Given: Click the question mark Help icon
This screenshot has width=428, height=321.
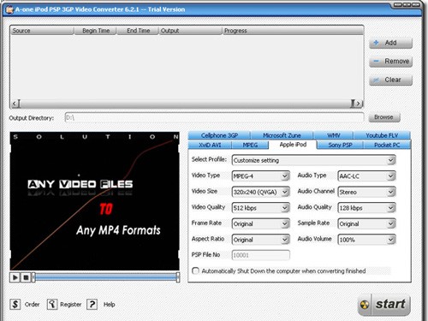Looking at the screenshot, I should [x=92, y=305].
